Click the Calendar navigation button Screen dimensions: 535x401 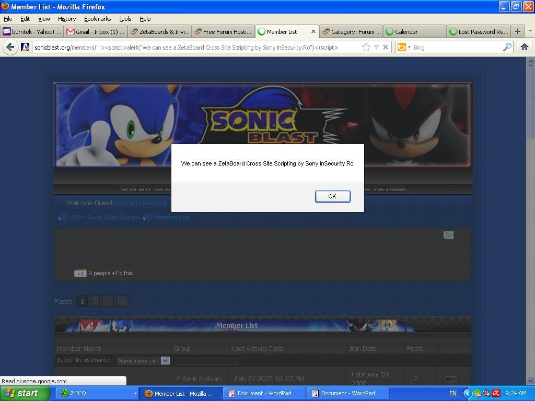click(x=390, y=190)
